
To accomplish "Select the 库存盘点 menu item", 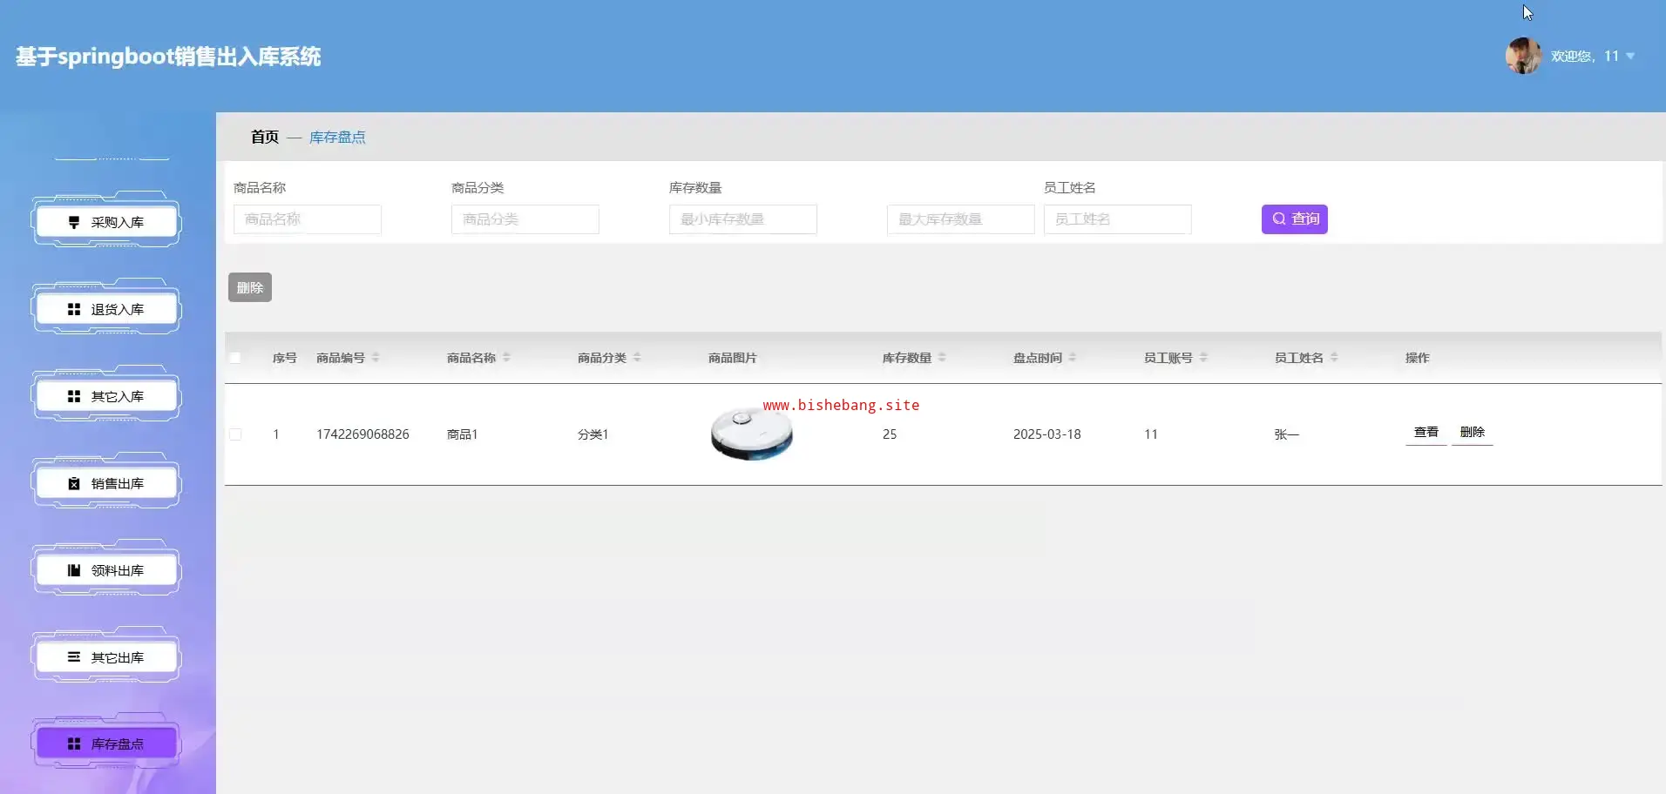I will tap(106, 744).
